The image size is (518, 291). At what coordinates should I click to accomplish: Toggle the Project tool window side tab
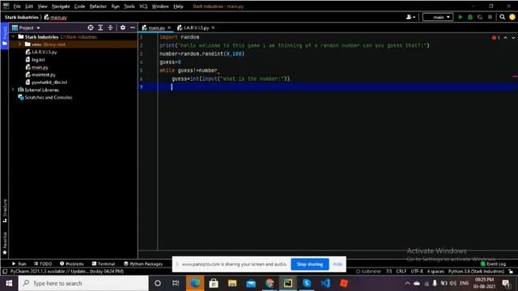(5, 36)
